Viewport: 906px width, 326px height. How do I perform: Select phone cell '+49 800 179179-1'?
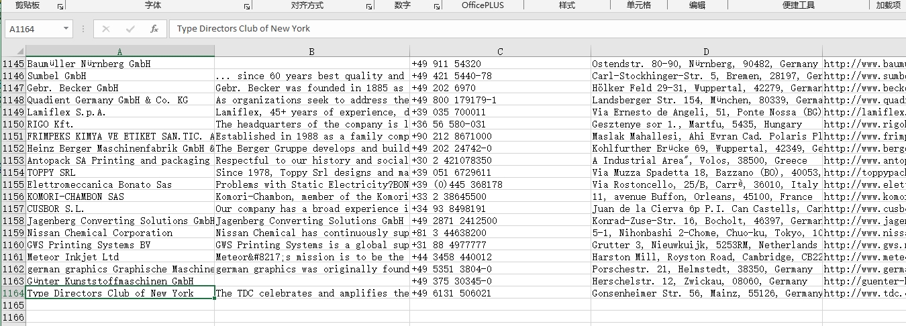pyautogui.click(x=501, y=100)
